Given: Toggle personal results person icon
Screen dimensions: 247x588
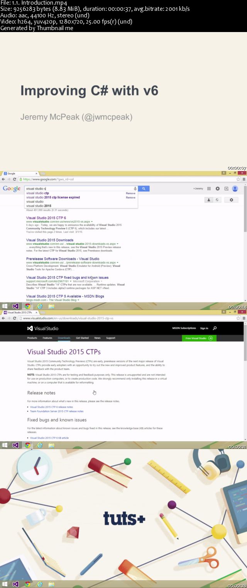Looking at the screenshot, I should 208,200.
